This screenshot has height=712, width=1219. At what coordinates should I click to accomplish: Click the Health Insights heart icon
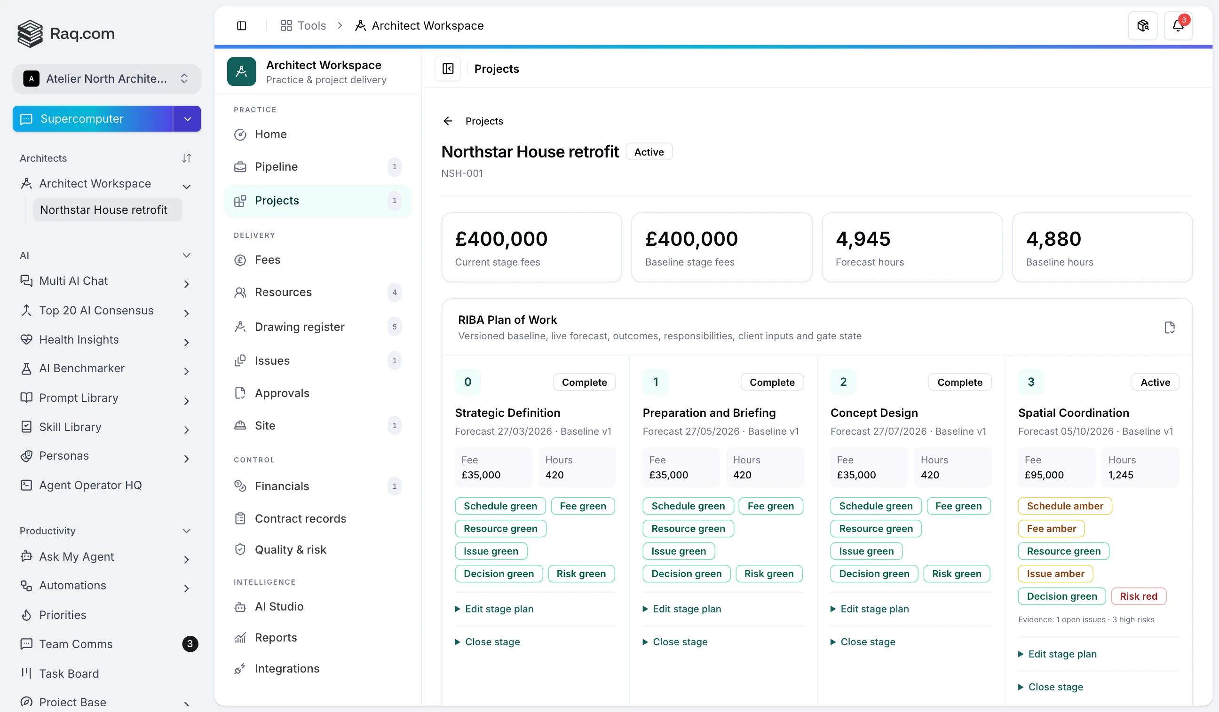tap(26, 339)
